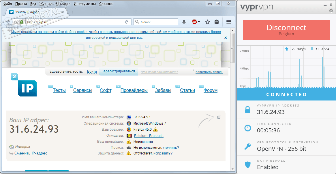336x174 pixels.
Task: Click Напомнить пароль link
Action: pyautogui.click(x=209, y=72)
